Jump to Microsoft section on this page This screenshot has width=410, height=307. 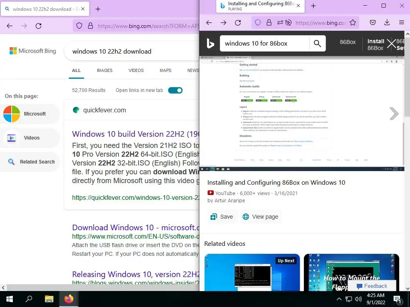click(30, 114)
